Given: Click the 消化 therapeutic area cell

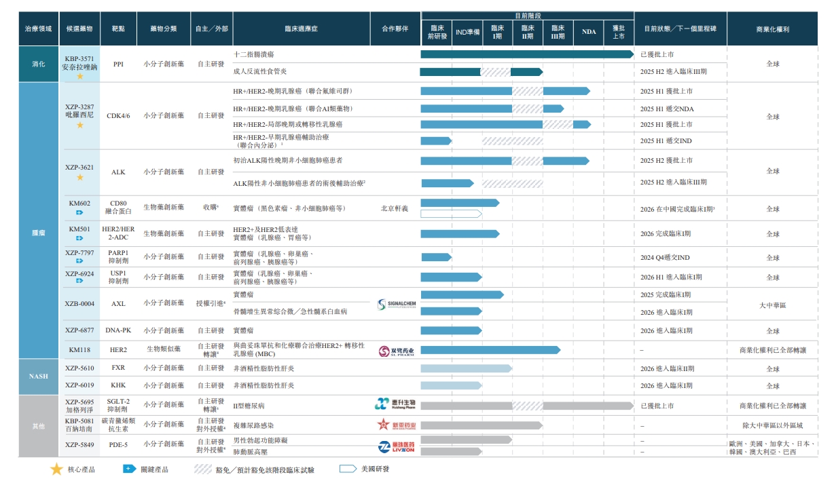Looking at the screenshot, I should [x=39, y=64].
